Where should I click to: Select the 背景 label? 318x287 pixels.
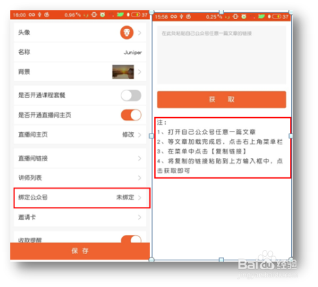tap(24, 72)
